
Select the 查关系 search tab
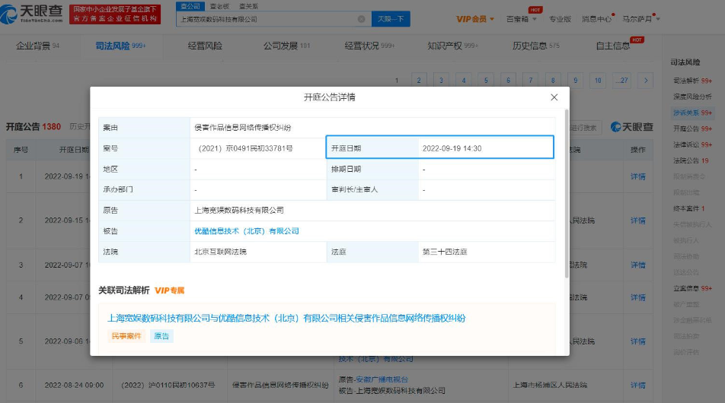pos(248,6)
